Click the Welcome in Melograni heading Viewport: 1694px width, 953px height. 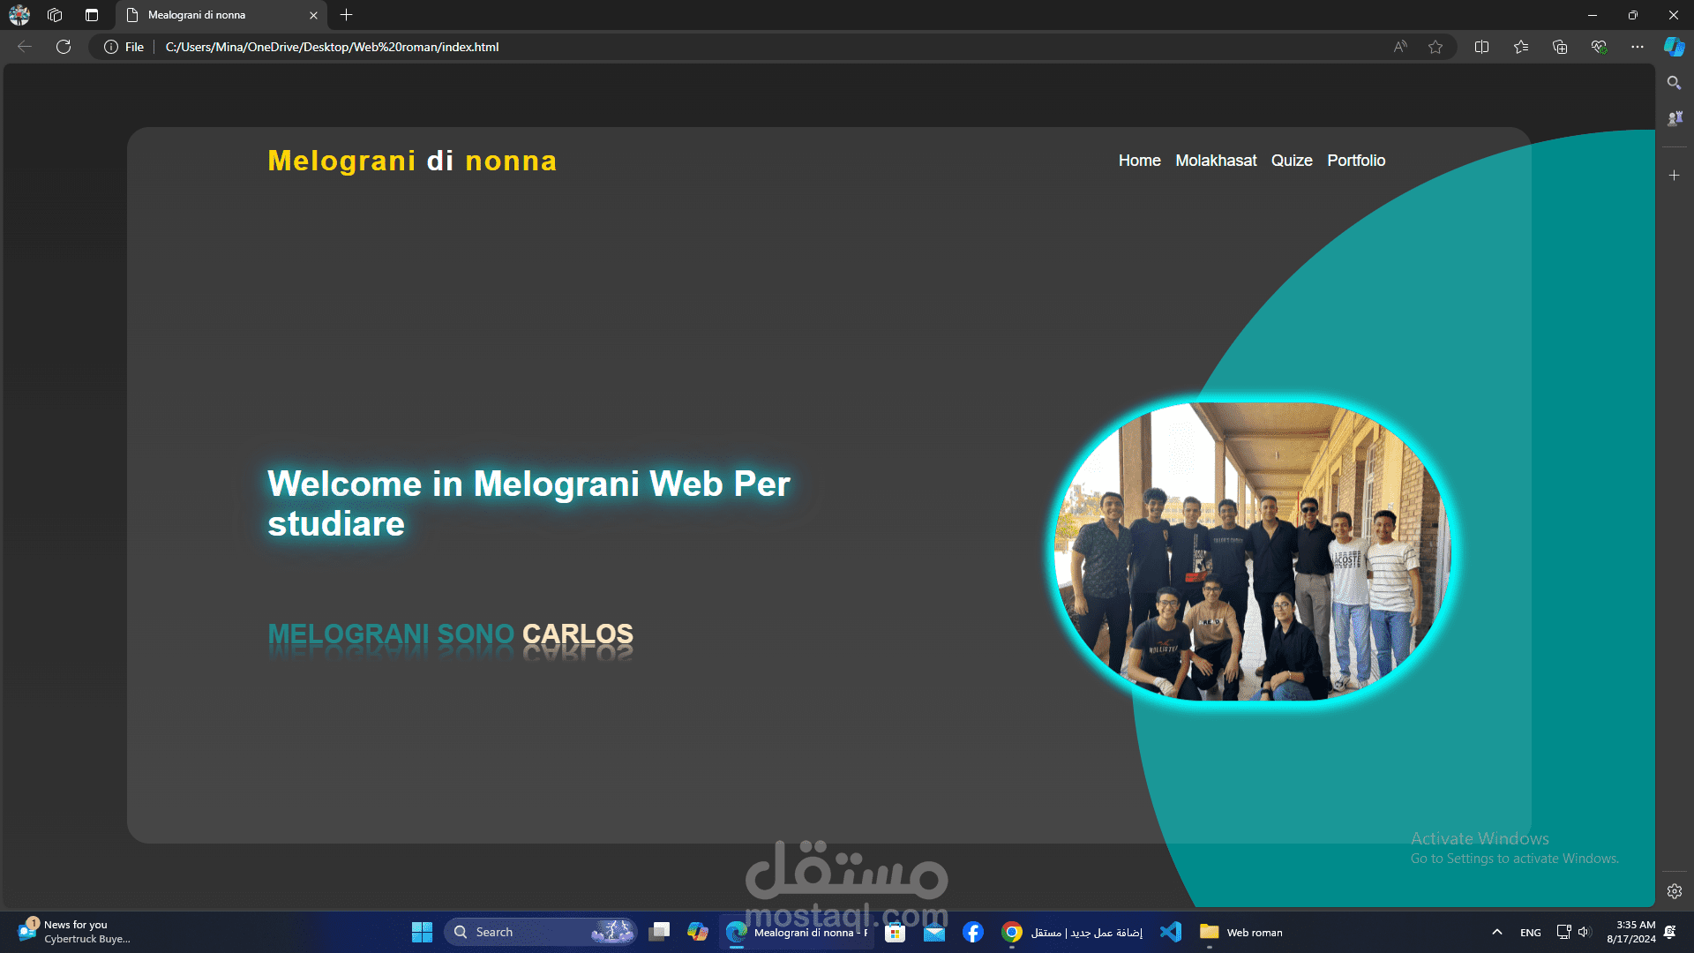click(528, 503)
